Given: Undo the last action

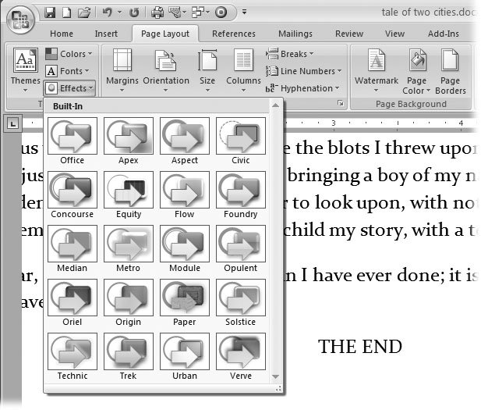Looking at the screenshot, I should (x=108, y=12).
